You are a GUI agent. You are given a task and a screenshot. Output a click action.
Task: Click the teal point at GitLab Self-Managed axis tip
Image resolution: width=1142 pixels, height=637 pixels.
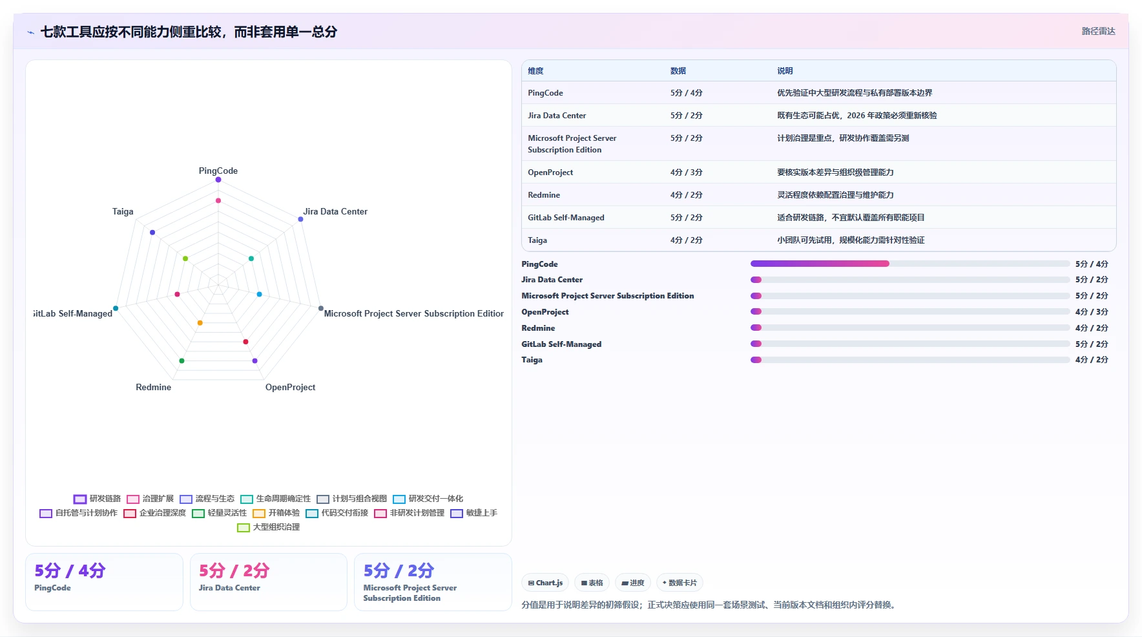116,308
